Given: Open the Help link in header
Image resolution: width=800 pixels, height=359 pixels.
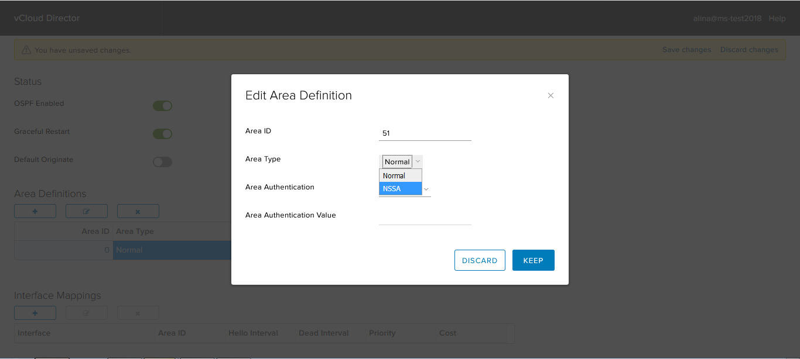Looking at the screenshot, I should tap(777, 18).
